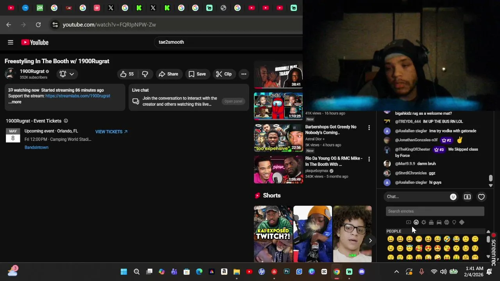Expand description with ...more
The width and height of the screenshot is (500, 281).
pyautogui.click(x=15, y=102)
